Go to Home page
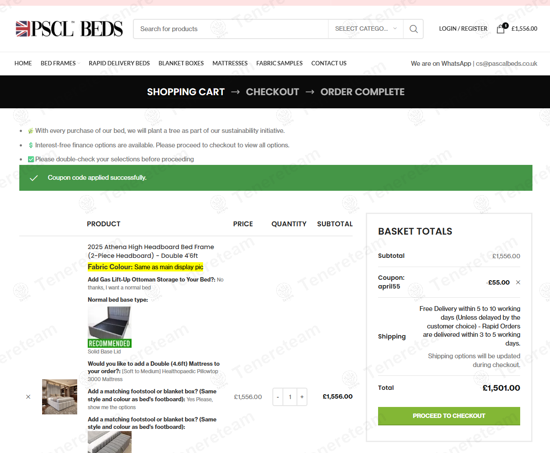The image size is (550, 453). click(x=23, y=63)
